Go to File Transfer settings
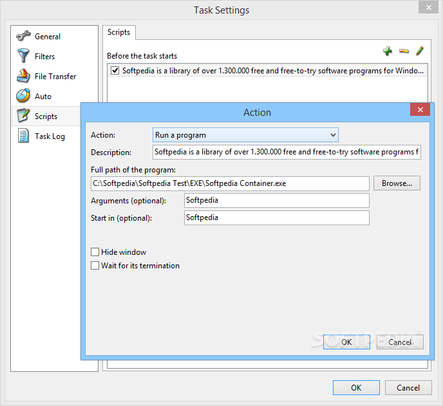443x406 pixels. point(55,77)
